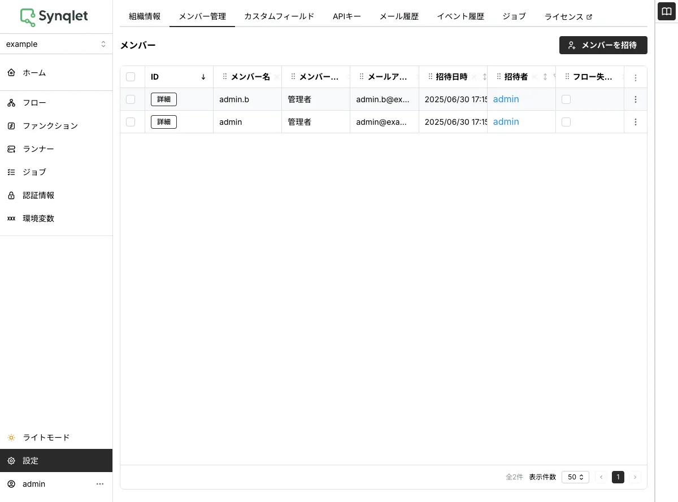This screenshot has width=678, height=502.
Task: Click the 招待者 column sort arrows
Action: [545, 77]
